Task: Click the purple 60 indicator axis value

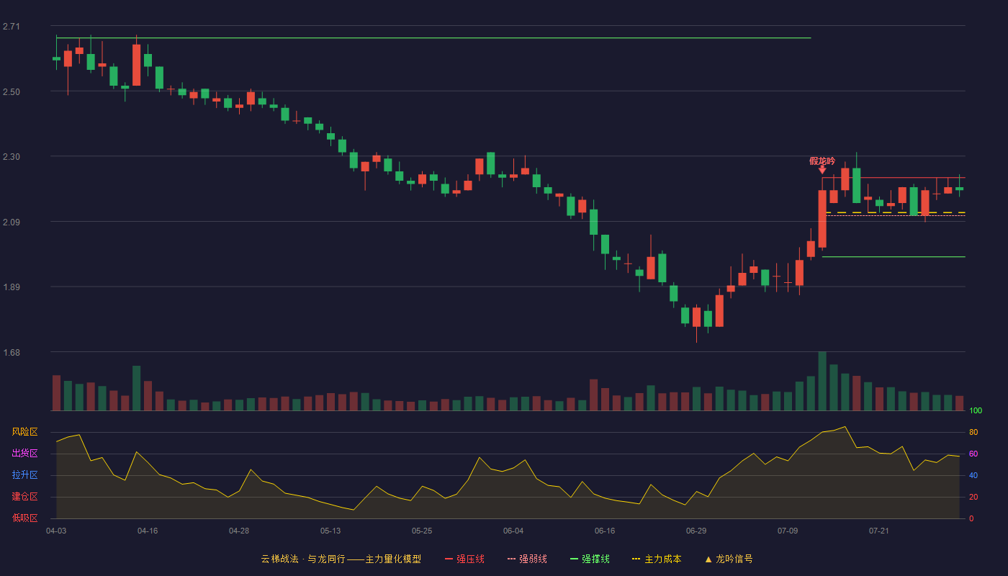Action: click(973, 454)
